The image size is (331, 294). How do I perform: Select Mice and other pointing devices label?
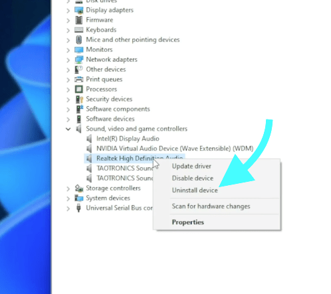click(x=133, y=40)
